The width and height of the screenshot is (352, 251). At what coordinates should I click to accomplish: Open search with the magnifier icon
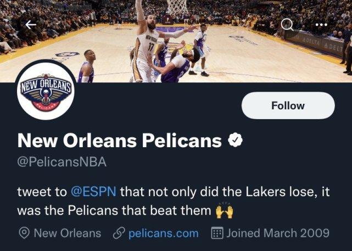287,25
